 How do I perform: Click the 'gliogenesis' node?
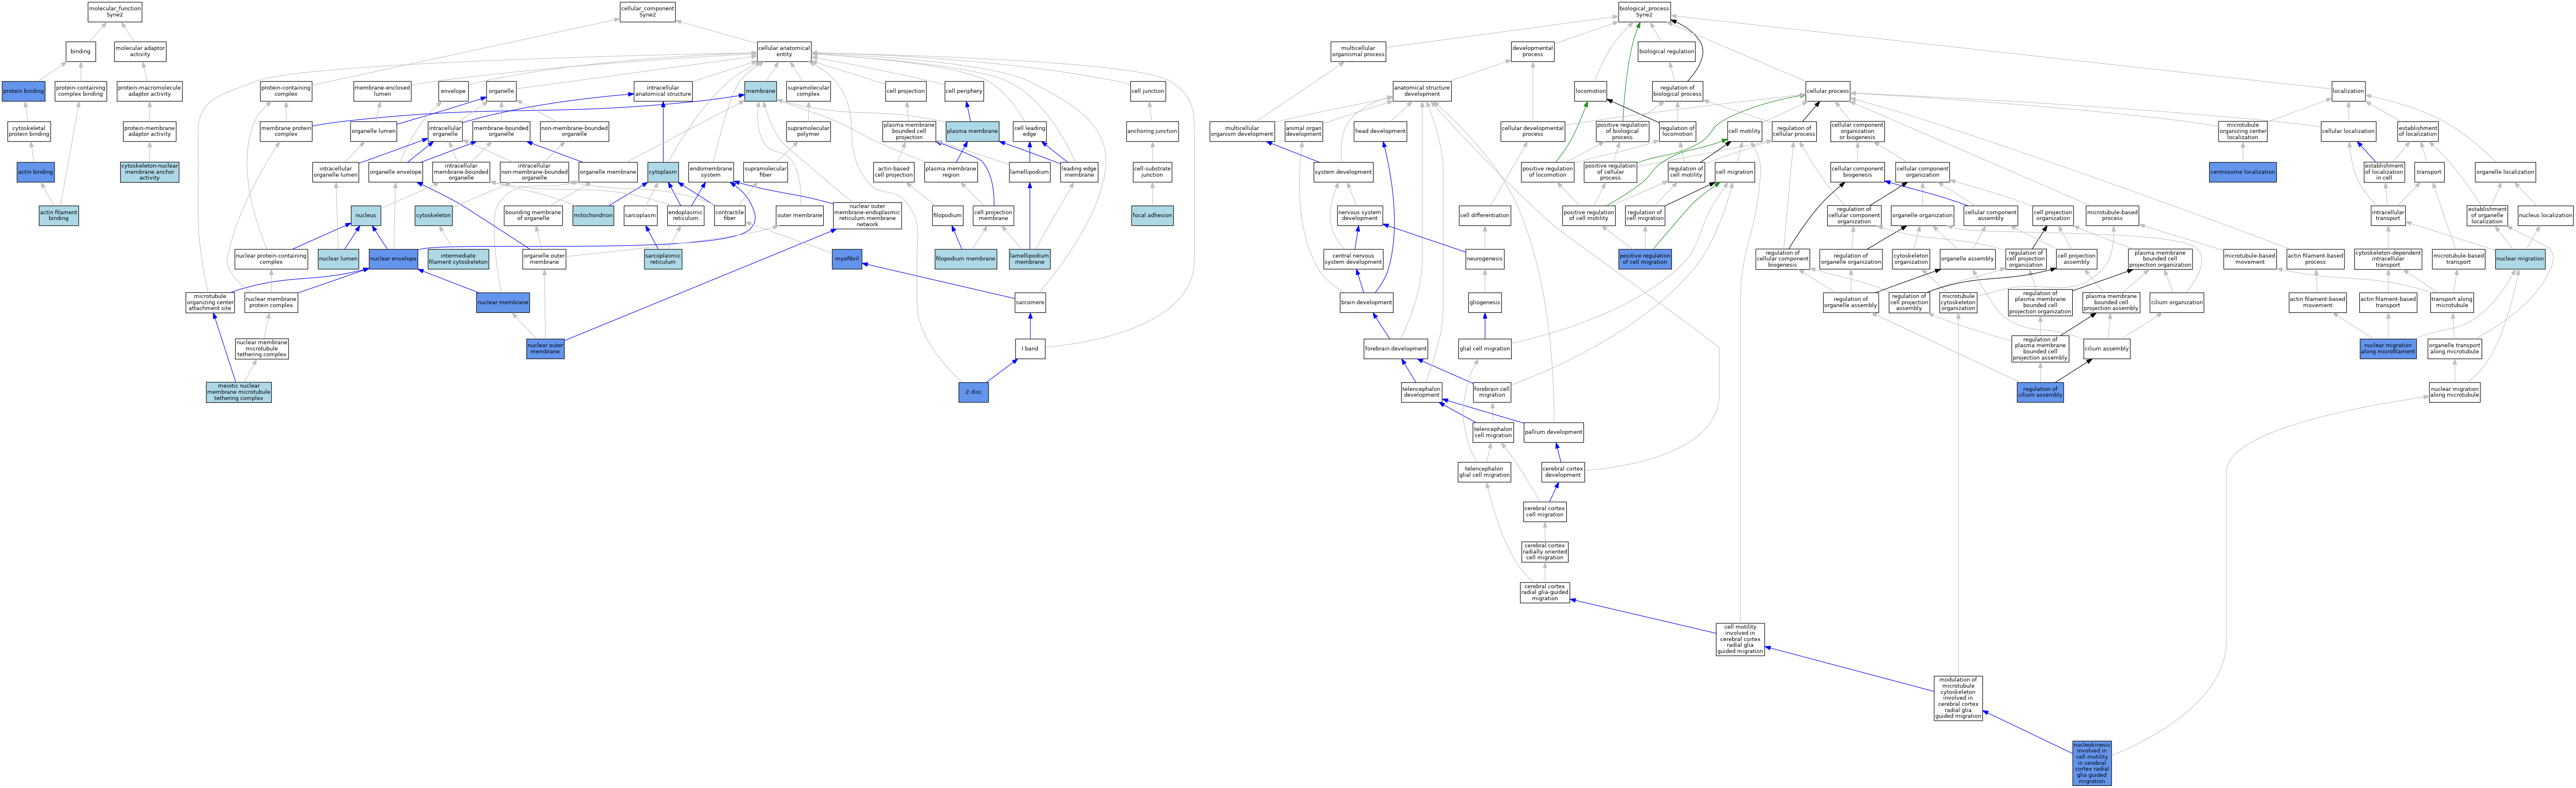tap(1484, 302)
